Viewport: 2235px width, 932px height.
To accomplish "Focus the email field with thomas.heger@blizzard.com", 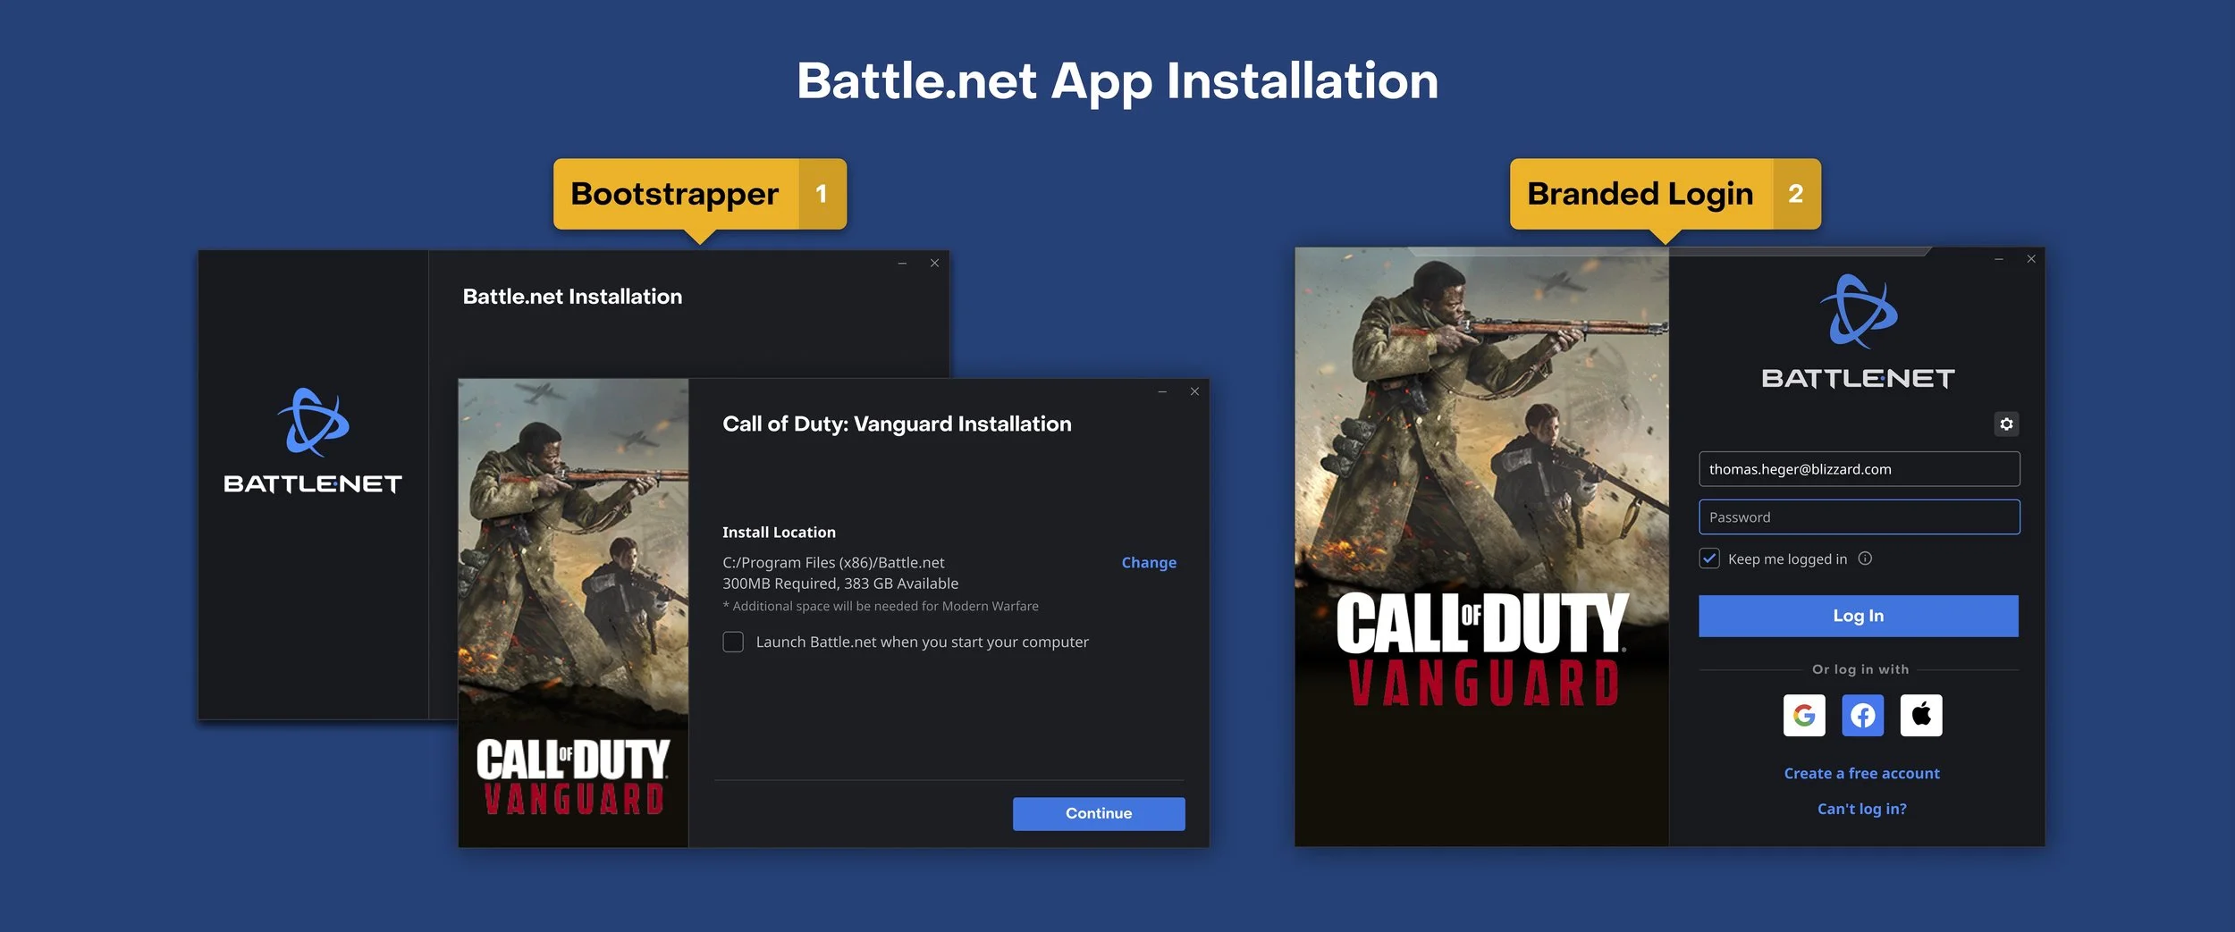I will [1859, 469].
